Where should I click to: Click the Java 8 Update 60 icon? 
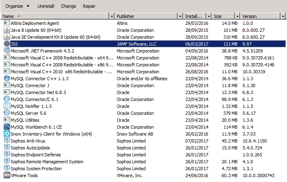point(7,30)
